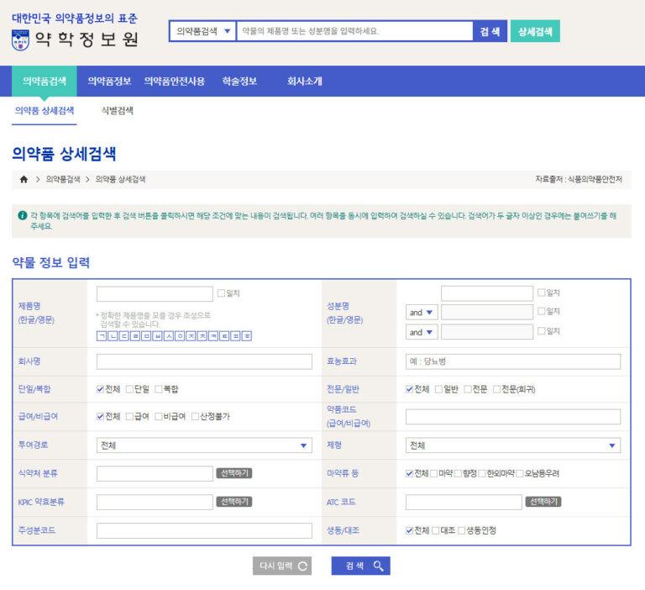Select the ㄴ initial consonant button
The width and height of the screenshot is (645, 590).
coord(113,336)
